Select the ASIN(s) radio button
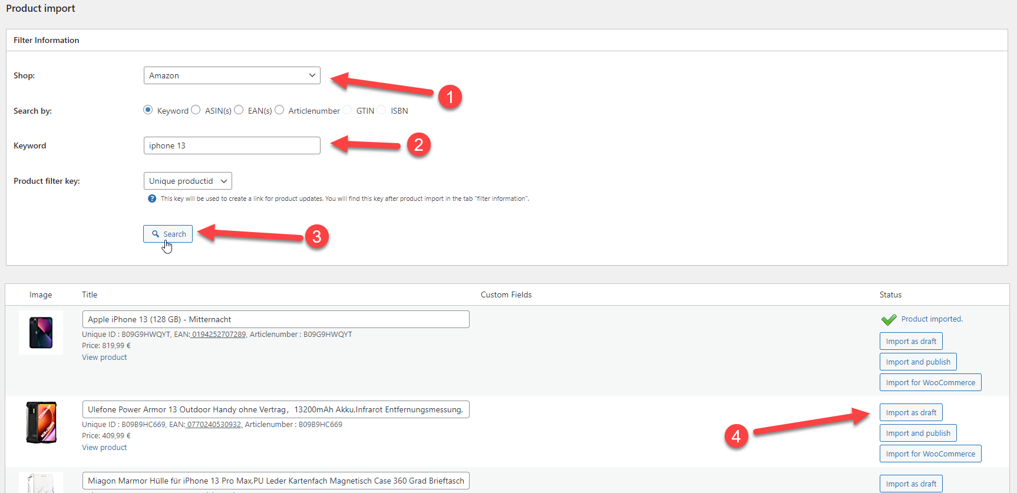Image resolution: width=1017 pixels, height=493 pixels. click(x=196, y=110)
